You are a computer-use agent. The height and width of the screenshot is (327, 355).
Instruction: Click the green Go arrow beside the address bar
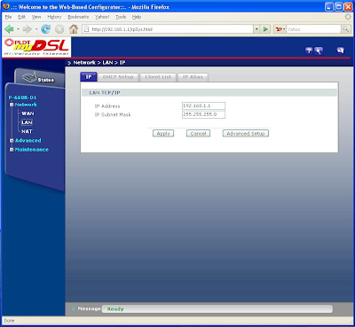click(265, 29)
